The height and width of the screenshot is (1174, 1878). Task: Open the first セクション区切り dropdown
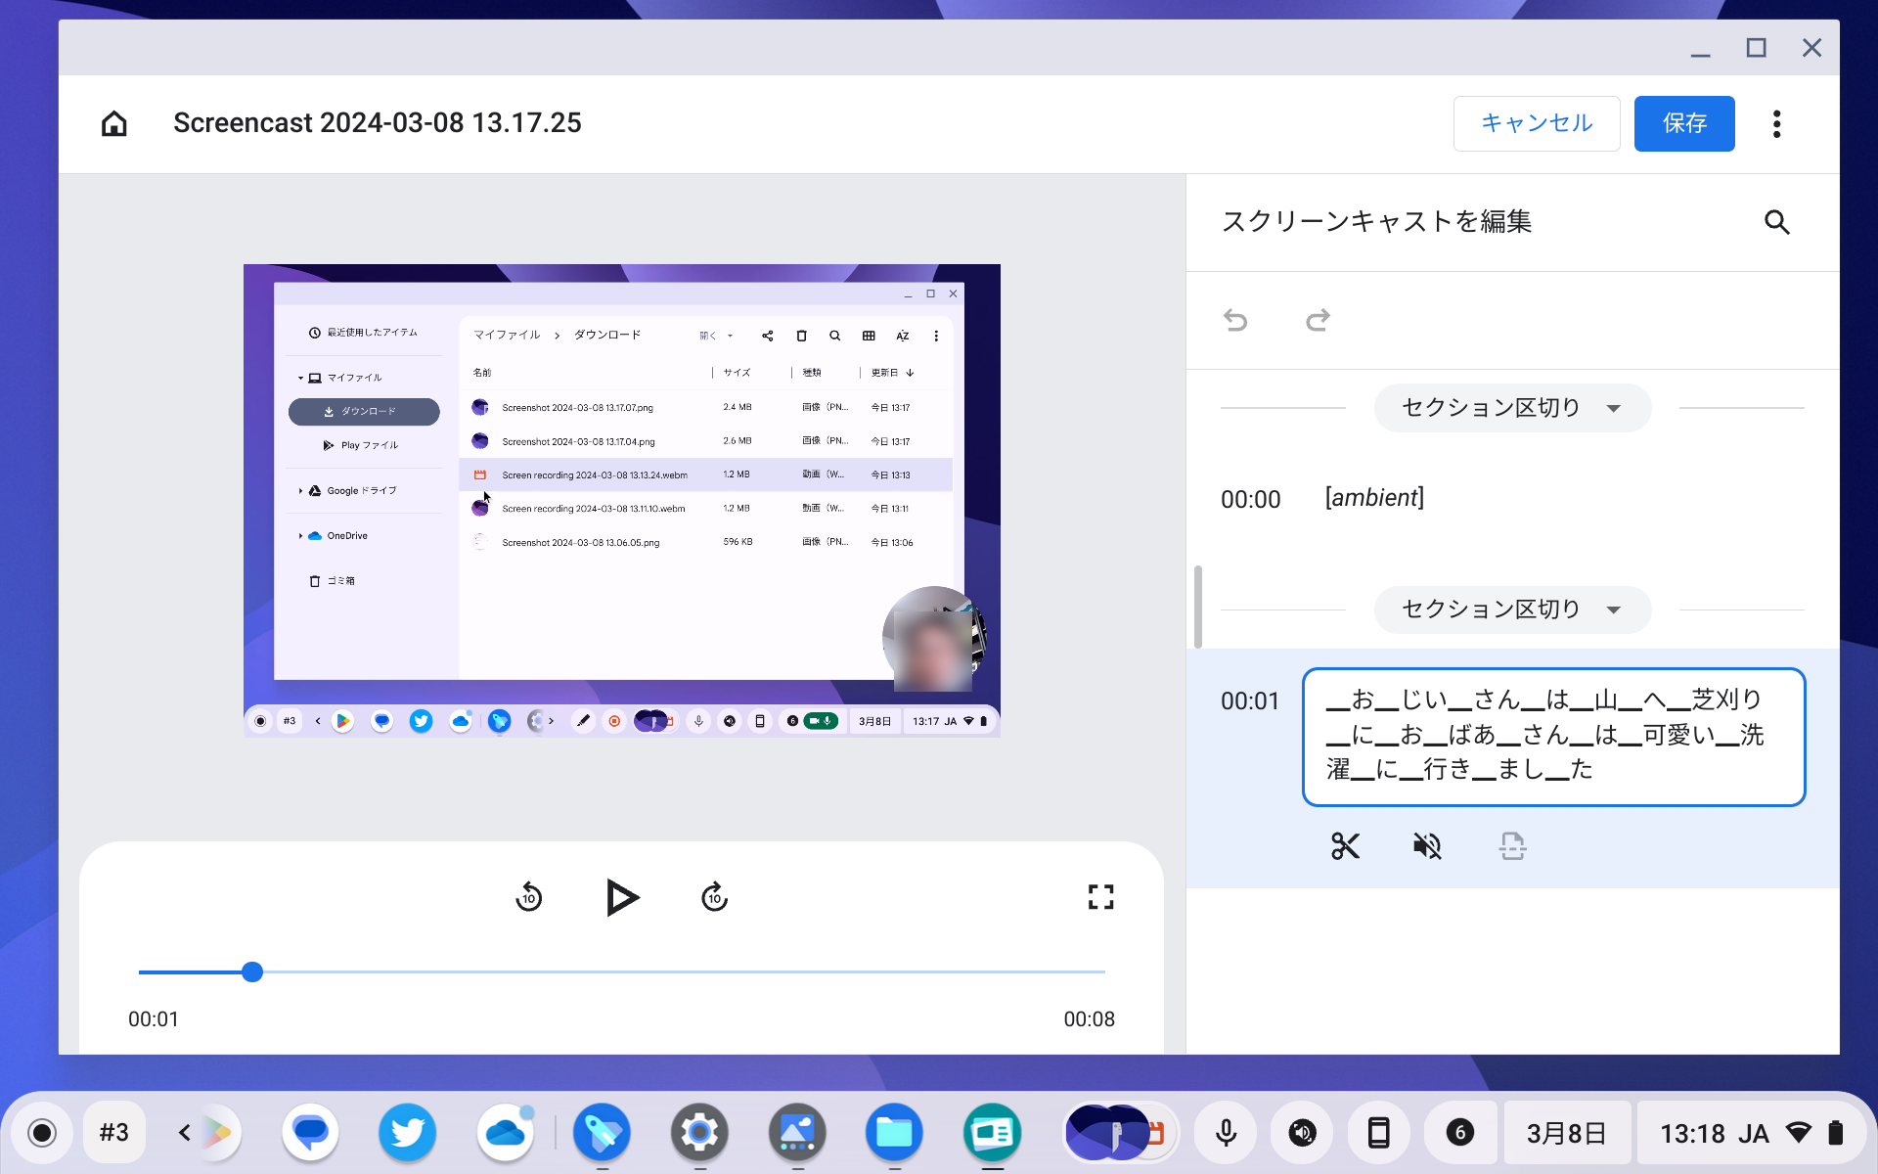[1511, 408]
